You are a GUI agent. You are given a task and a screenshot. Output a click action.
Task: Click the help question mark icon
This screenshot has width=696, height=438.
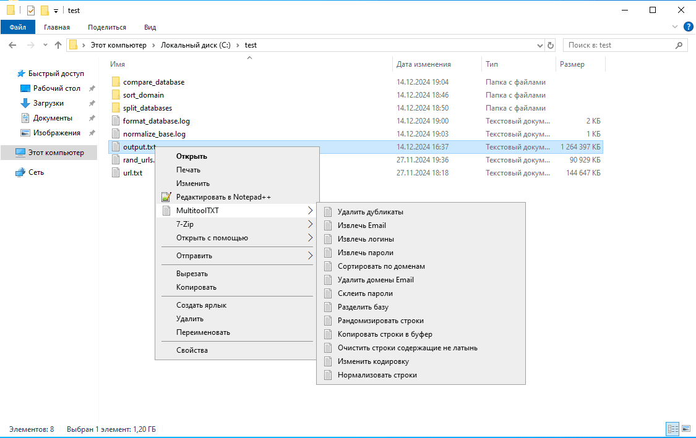tap(687, 27)
